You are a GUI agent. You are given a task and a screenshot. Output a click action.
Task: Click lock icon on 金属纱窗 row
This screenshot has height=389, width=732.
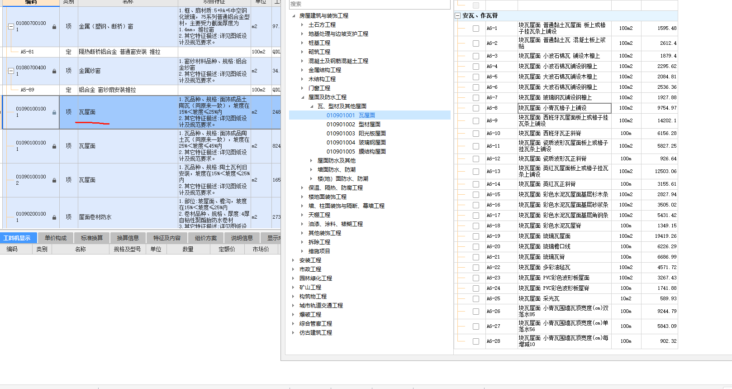click(54, 71)
